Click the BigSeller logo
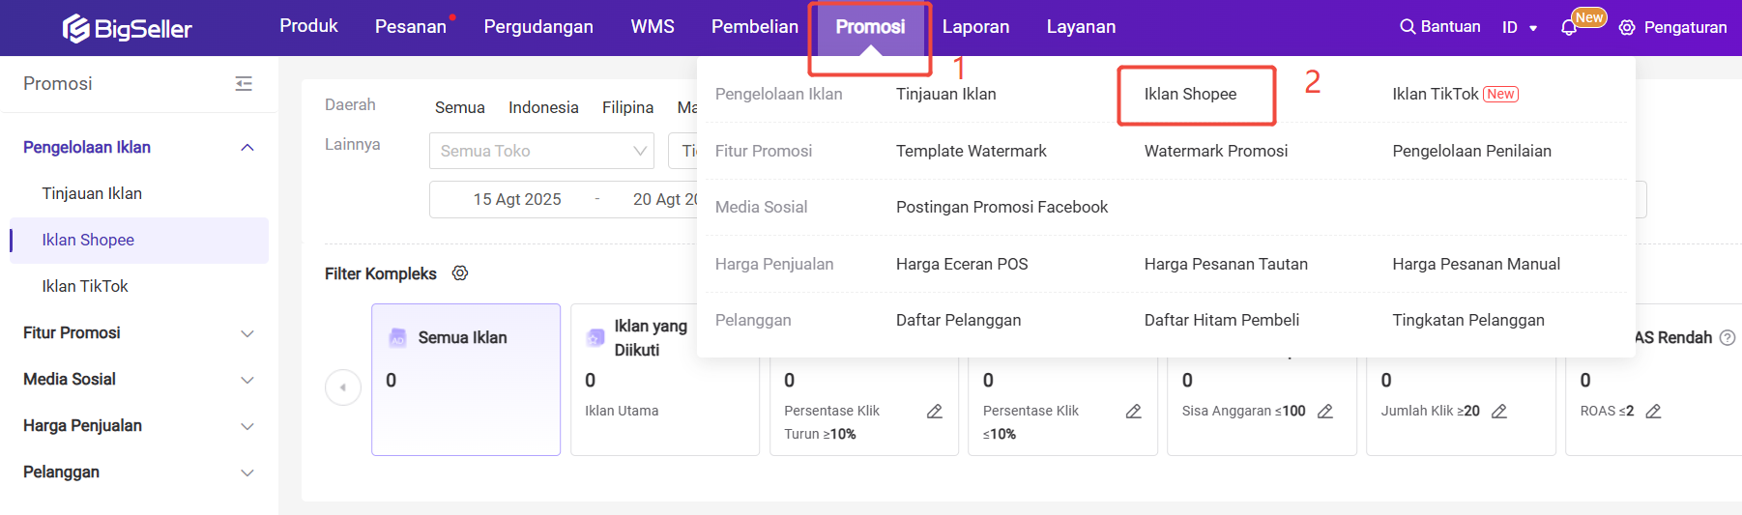The image size is (1742, 515). click(127, 28)
